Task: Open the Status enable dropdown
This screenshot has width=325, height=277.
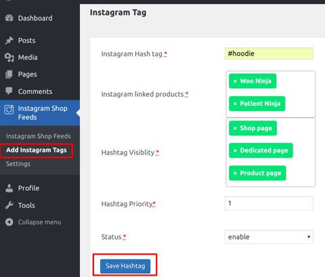Action: [269, 237]
